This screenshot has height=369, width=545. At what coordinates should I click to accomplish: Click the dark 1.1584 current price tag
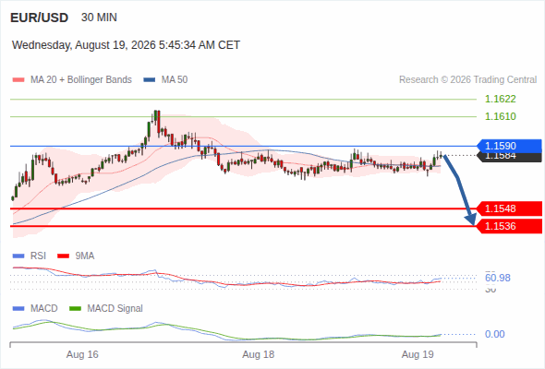point(510,157)
